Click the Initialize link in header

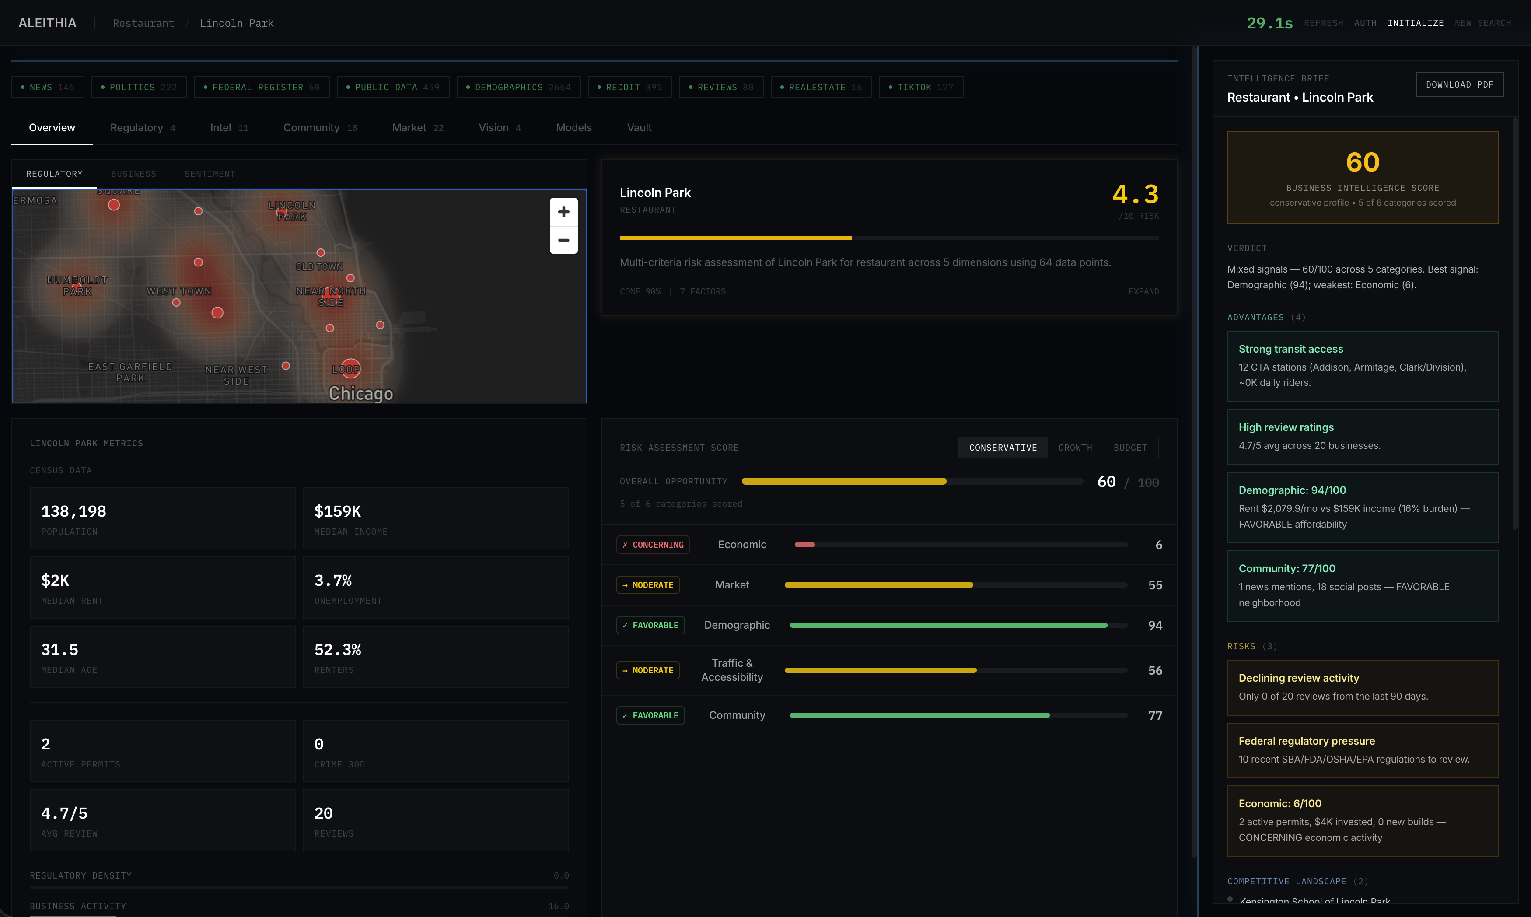(x=1415, y=23)
